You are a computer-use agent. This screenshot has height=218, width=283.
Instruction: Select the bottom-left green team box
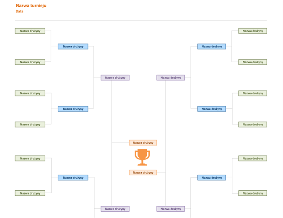pos(30,193)
